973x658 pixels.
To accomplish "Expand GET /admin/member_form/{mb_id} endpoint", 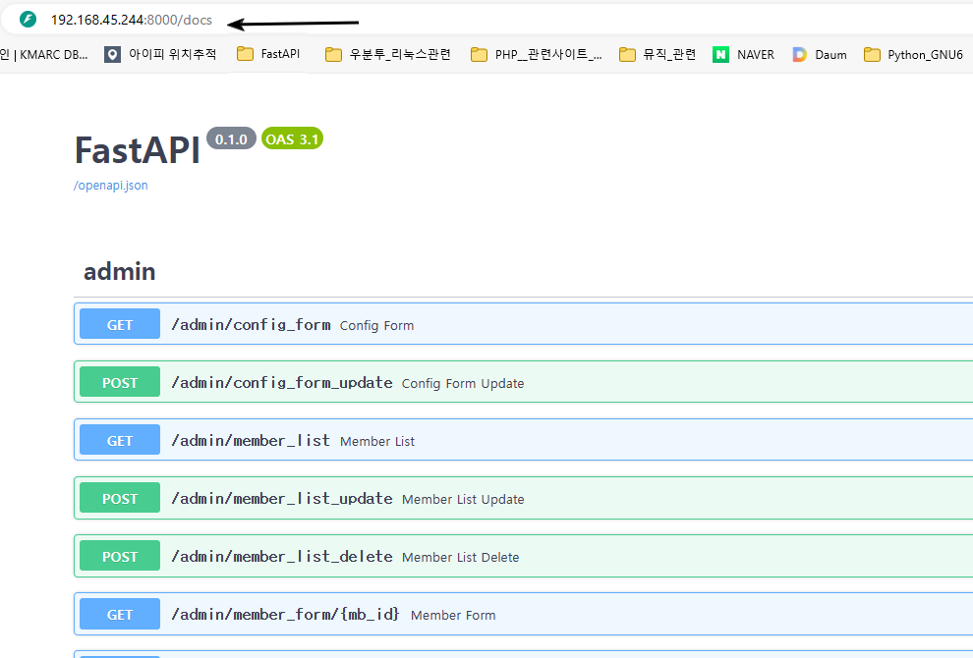I will point(285,615).
